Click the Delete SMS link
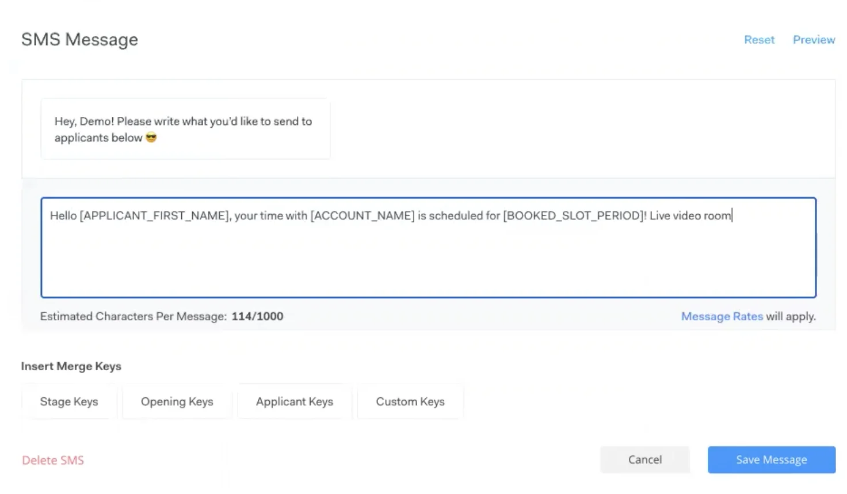The height and width of the screenshot is (494, 847). click(x=53, y=460)
